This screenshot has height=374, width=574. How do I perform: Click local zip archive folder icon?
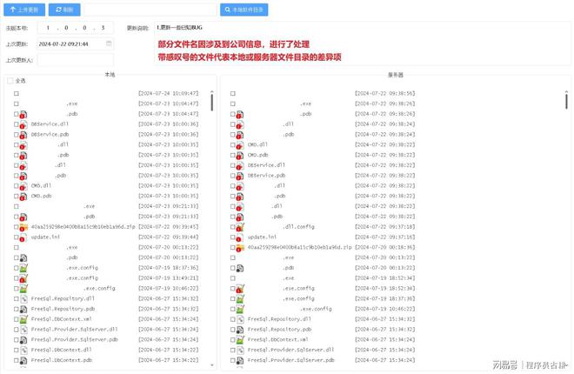(23, 227)
